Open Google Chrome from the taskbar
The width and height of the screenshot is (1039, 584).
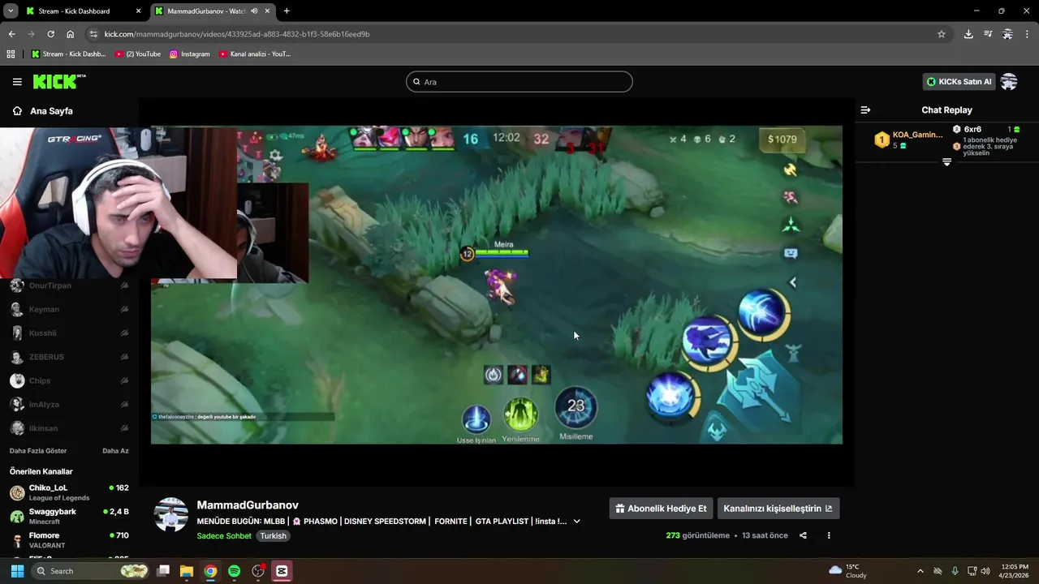pos(210,571)
